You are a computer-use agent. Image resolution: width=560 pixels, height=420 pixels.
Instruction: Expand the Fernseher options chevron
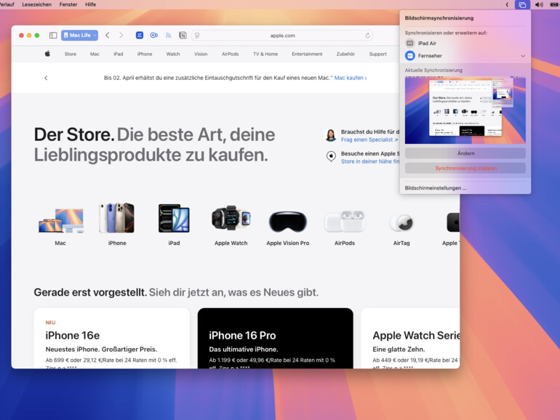pos(523,56)
